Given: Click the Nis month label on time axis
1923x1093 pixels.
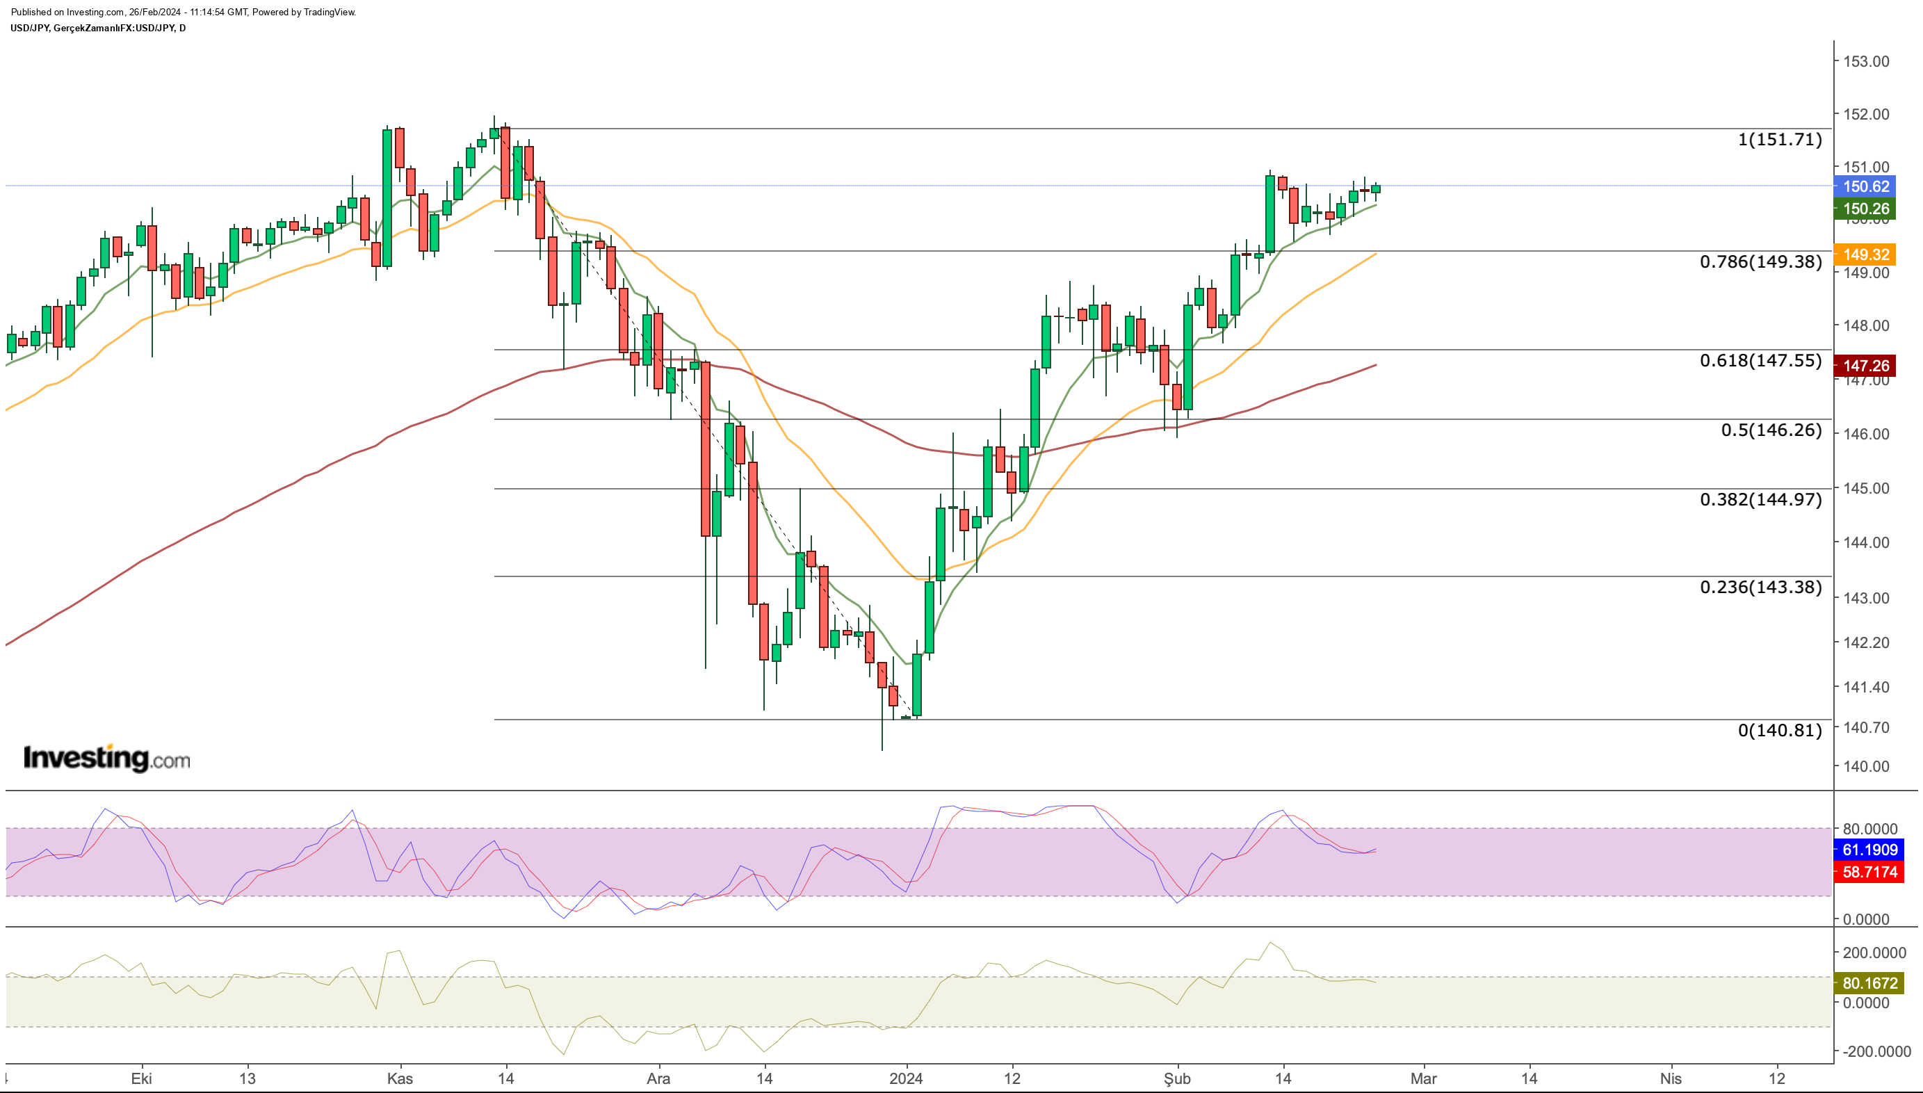Looking at the screenshot, I should 1671,1078.
